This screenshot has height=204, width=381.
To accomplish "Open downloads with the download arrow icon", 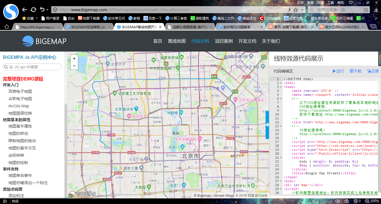I will 376,10.
